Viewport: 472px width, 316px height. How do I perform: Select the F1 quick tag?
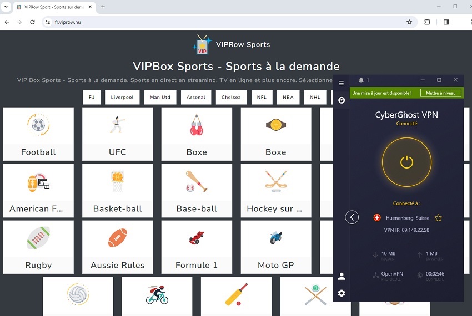point(92,98)
